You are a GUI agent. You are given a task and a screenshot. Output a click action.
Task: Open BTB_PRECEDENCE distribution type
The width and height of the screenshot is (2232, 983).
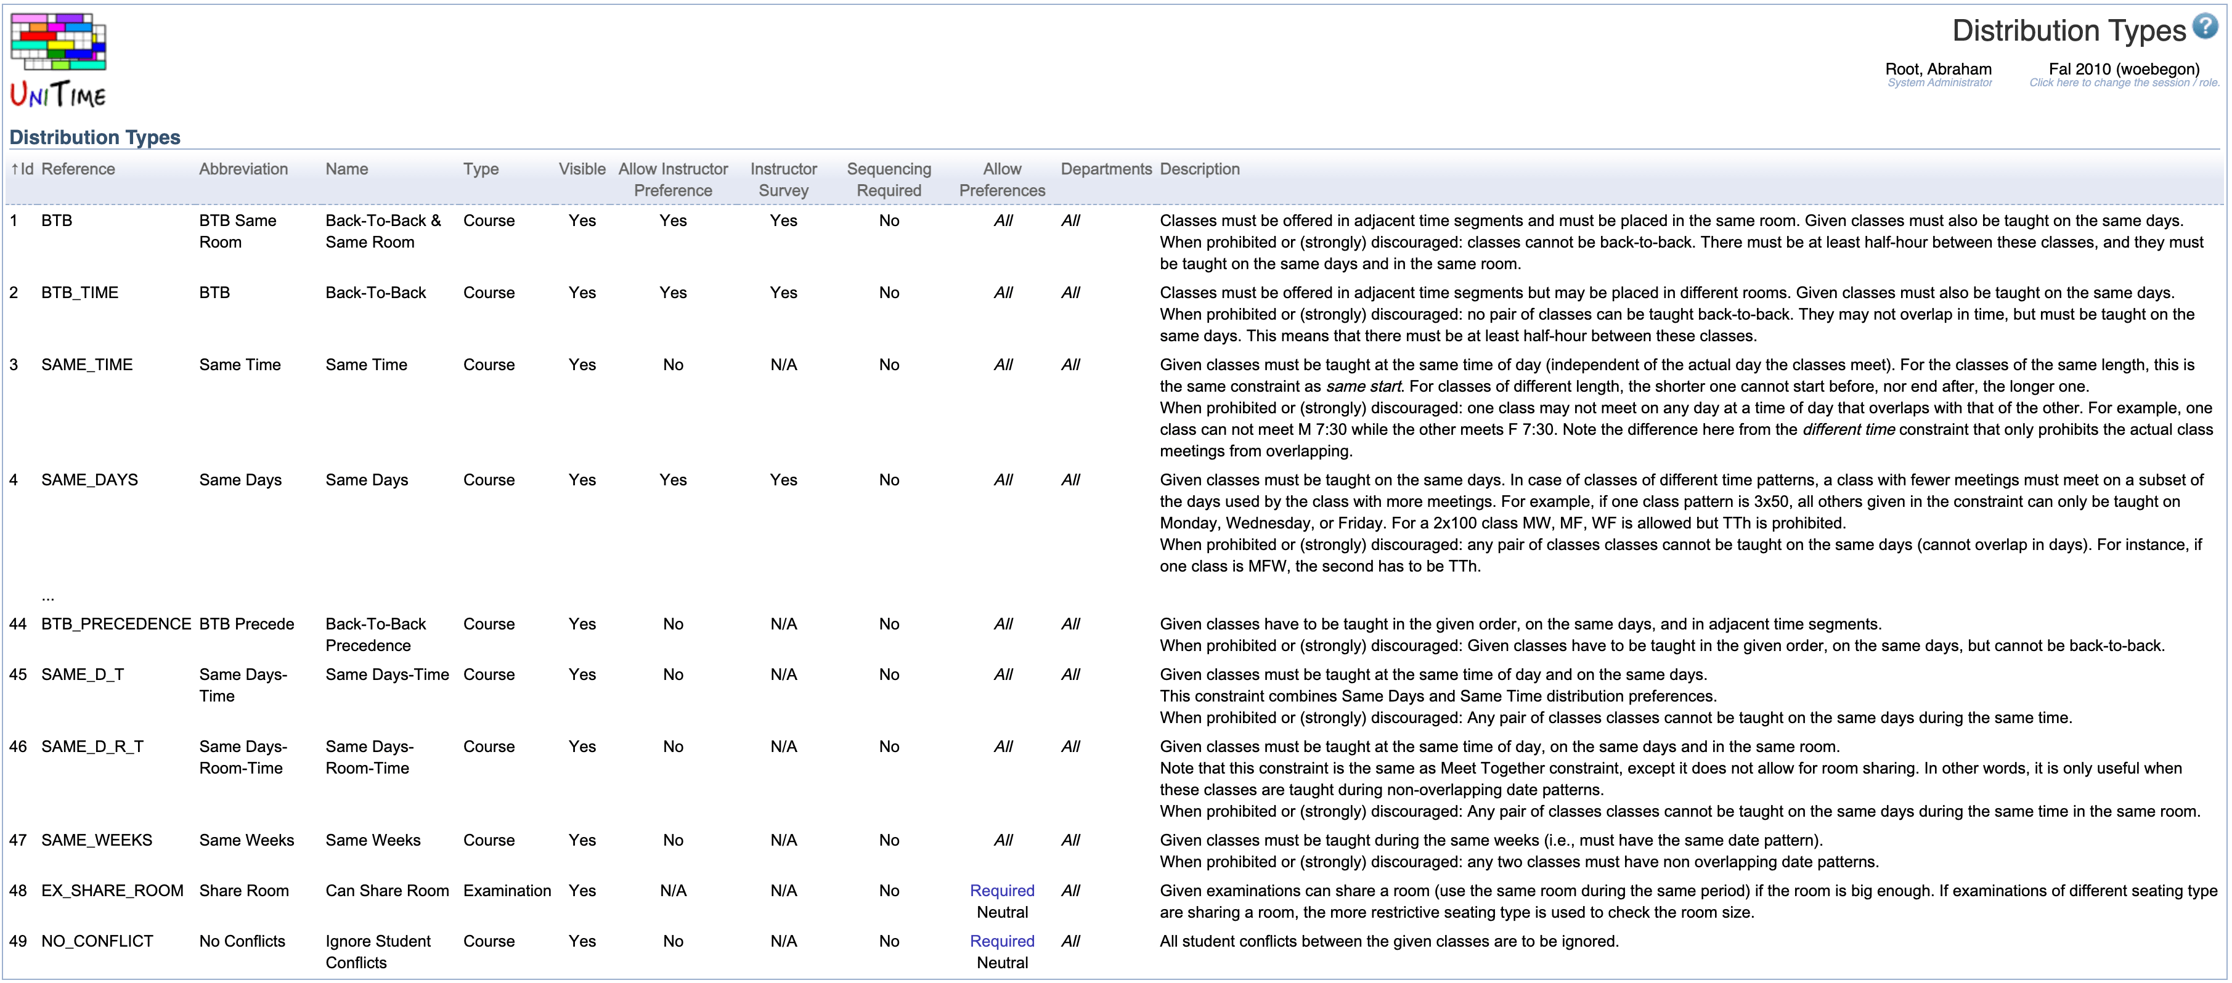(x=116, y=623)
